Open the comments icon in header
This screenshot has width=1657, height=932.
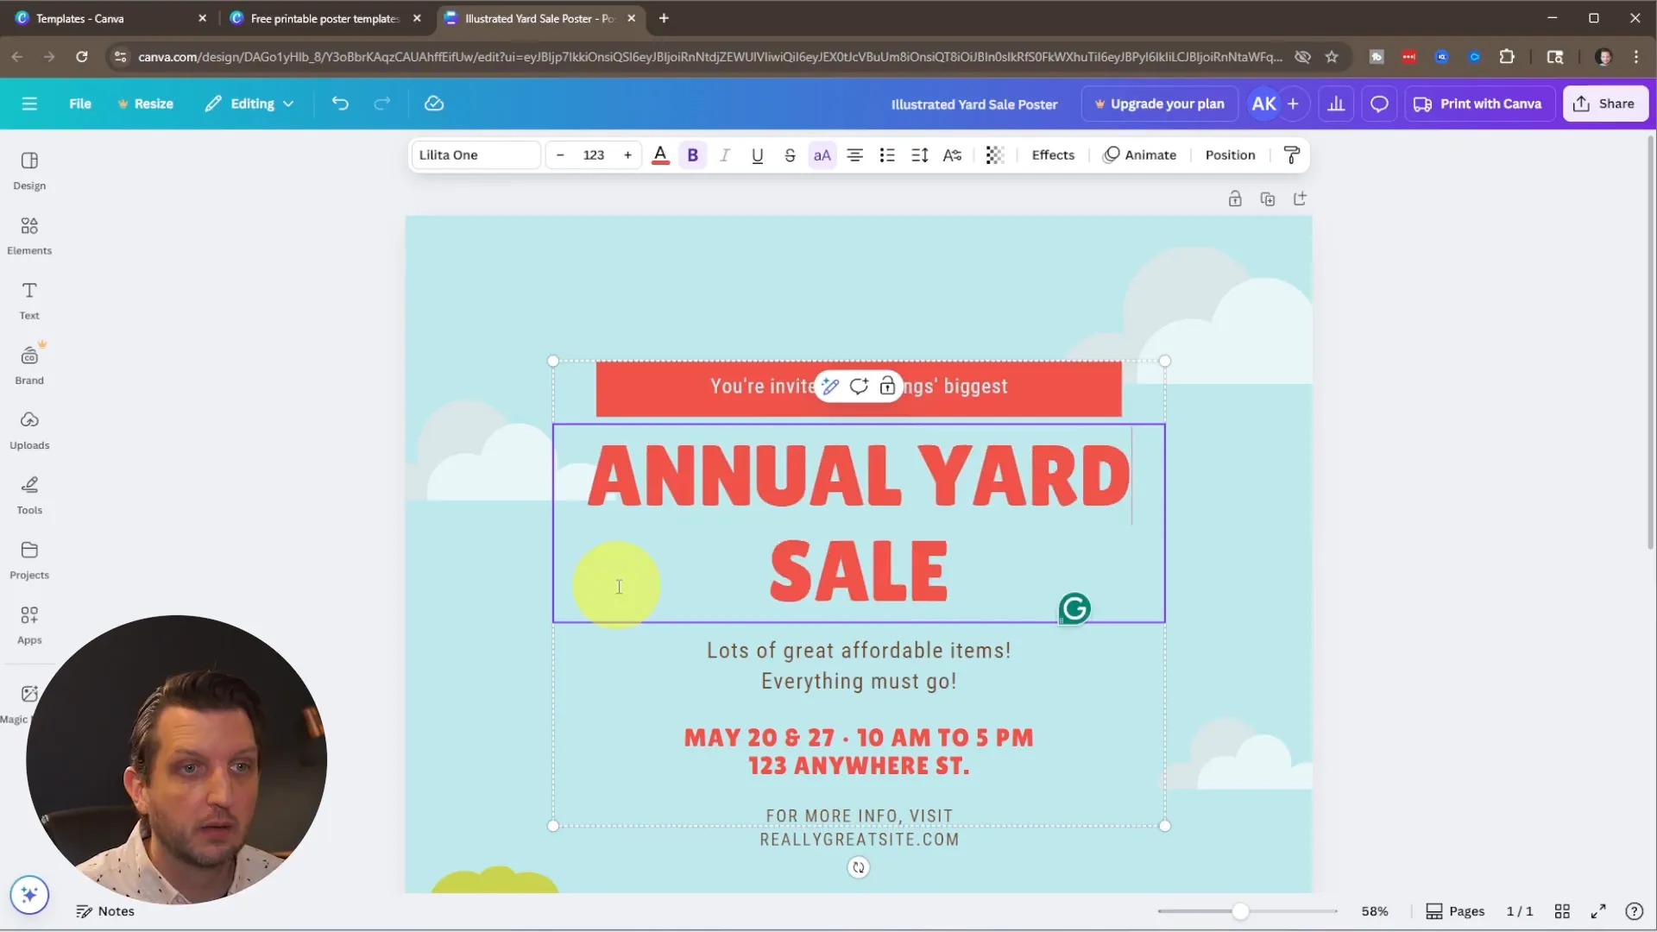click(1379, 104)
